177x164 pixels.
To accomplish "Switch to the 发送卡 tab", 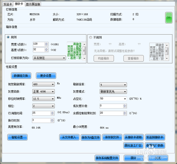I will [x=8, y=4].
